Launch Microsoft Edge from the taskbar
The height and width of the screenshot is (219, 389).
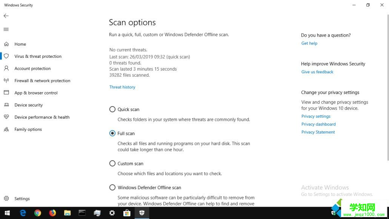point(23,213)
